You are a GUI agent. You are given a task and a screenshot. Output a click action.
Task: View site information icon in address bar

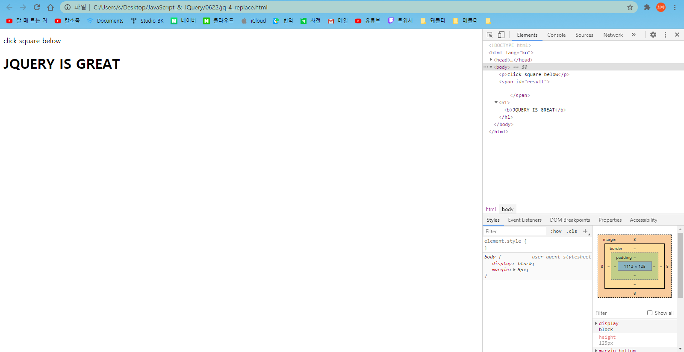pos(68,7)
